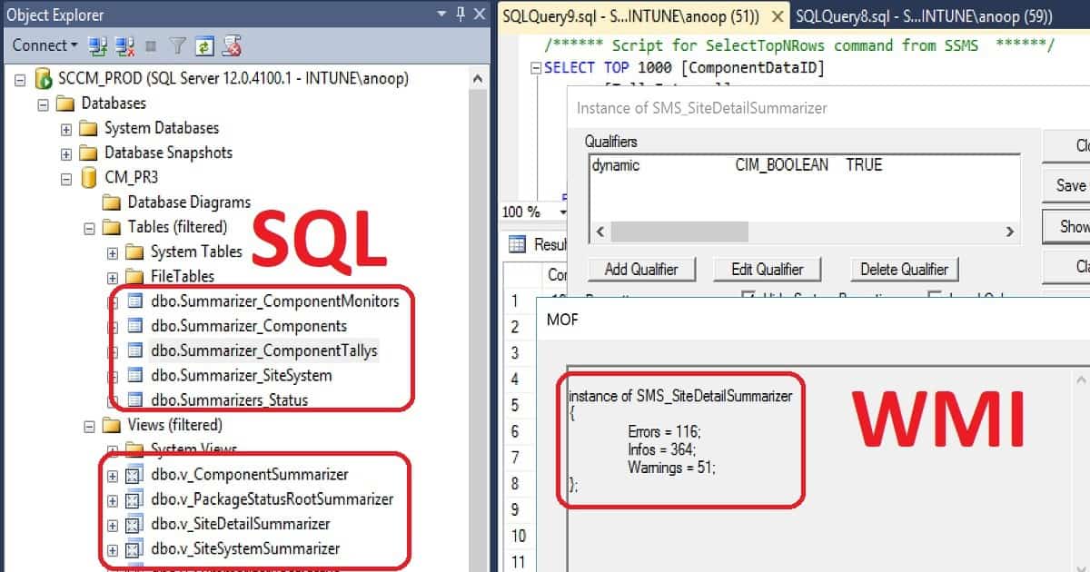Expand dbo.v_PackageStatusRootSummarizer view node
The height and width of the screenshot is (572, 1090).
(113, 499)
